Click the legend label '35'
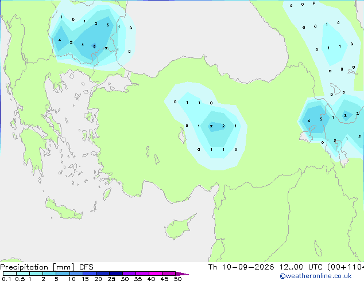The width and height of the screenshot is (364, 281). click(x=138, y=279)
